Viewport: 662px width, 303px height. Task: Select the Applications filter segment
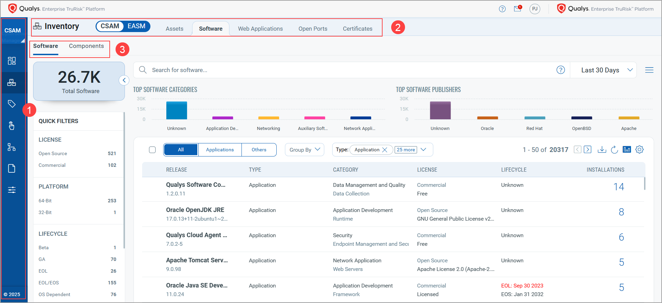tap(220, 150)
